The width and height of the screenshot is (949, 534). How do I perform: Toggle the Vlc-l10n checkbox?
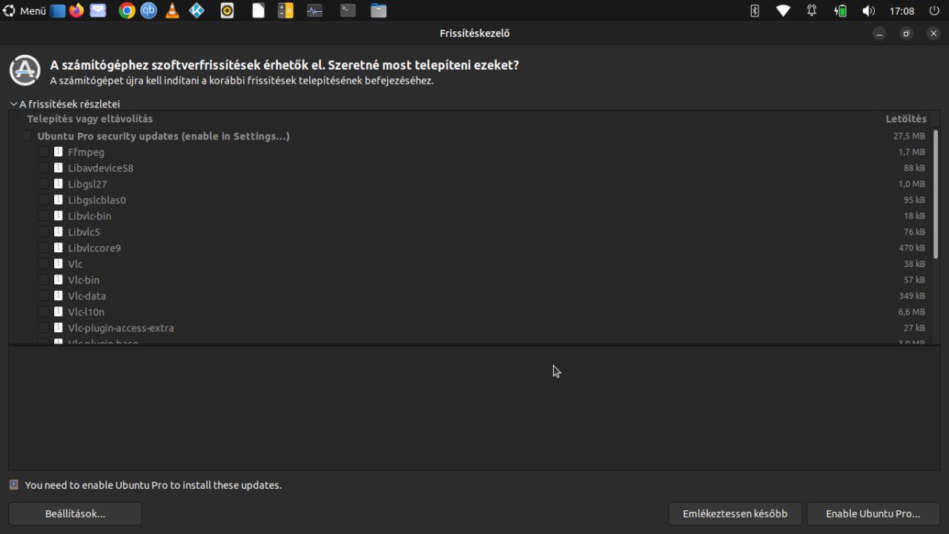coord(43,311)
